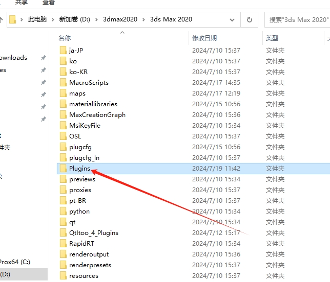Select the QtItoo_4_Plugins folder icon
This screenshot has height=282, width=330.
[63, 232]
